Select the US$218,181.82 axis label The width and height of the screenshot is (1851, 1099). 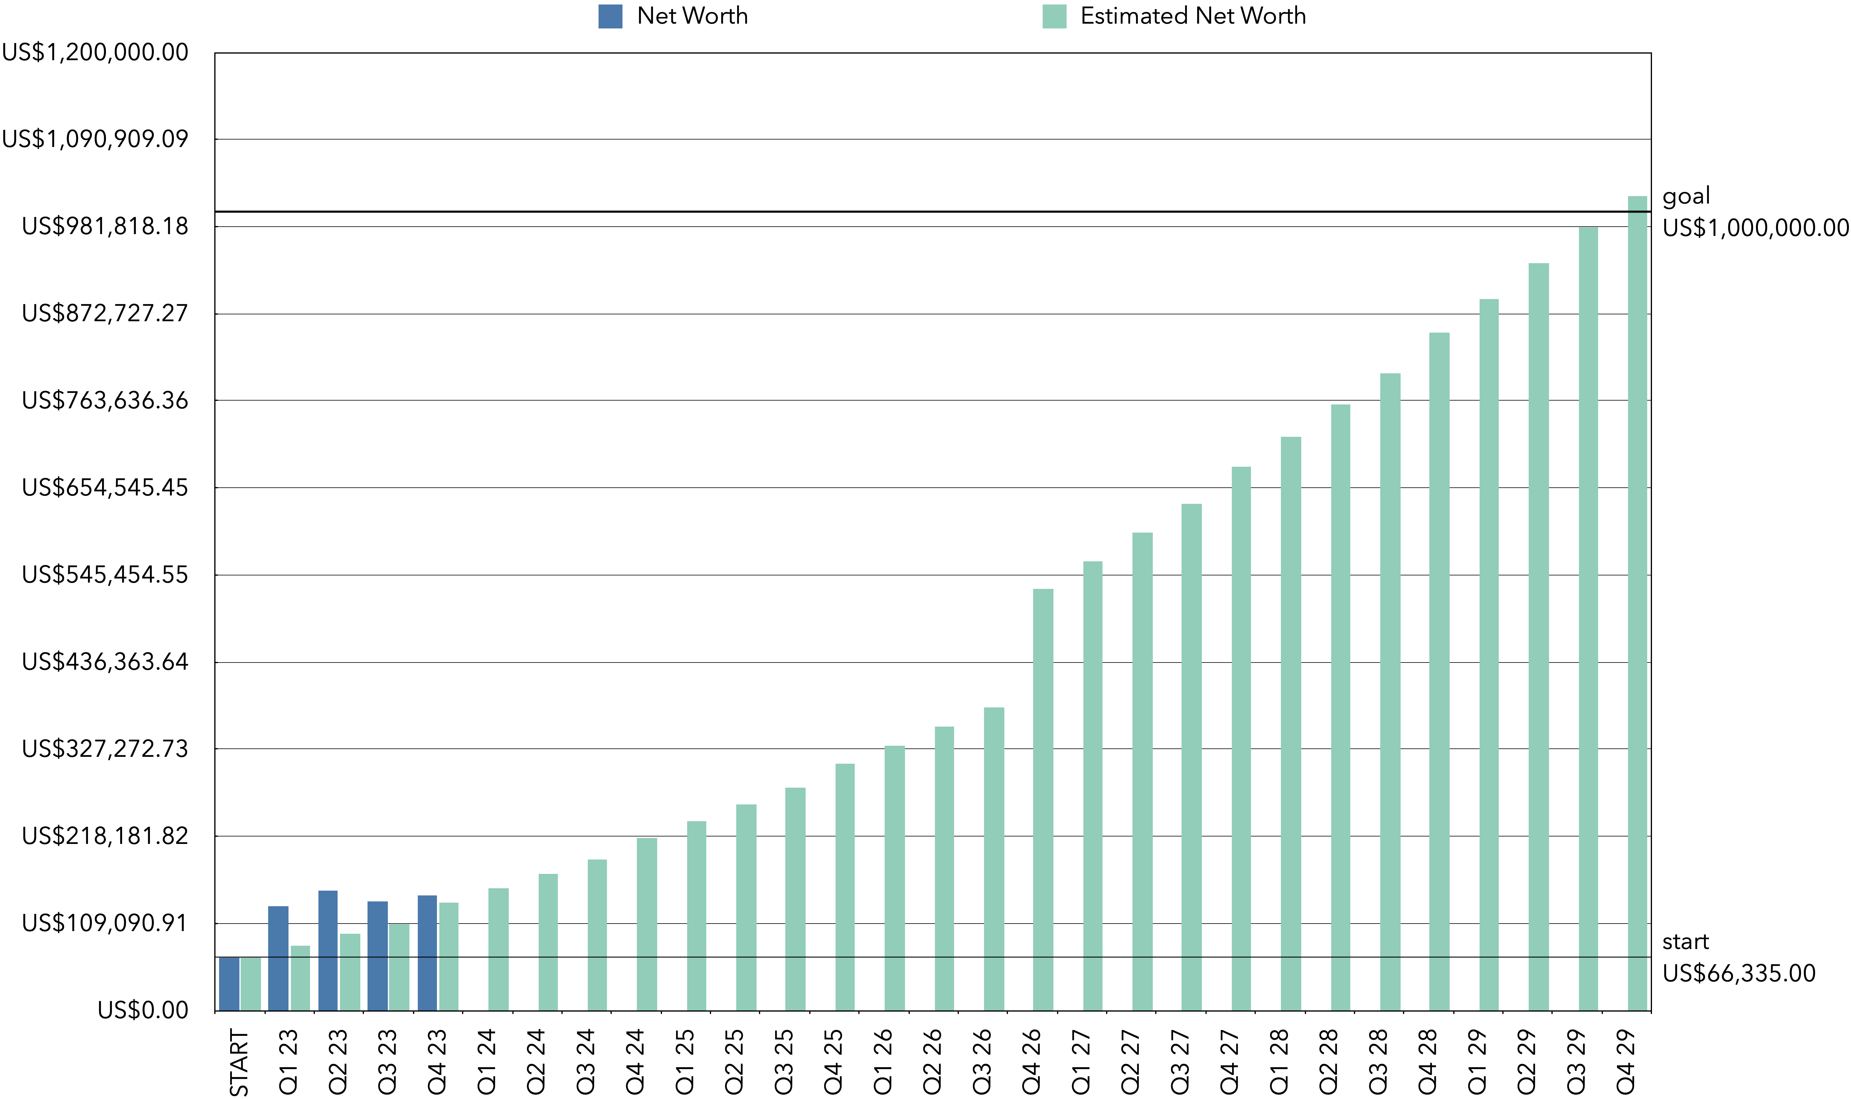105,836
